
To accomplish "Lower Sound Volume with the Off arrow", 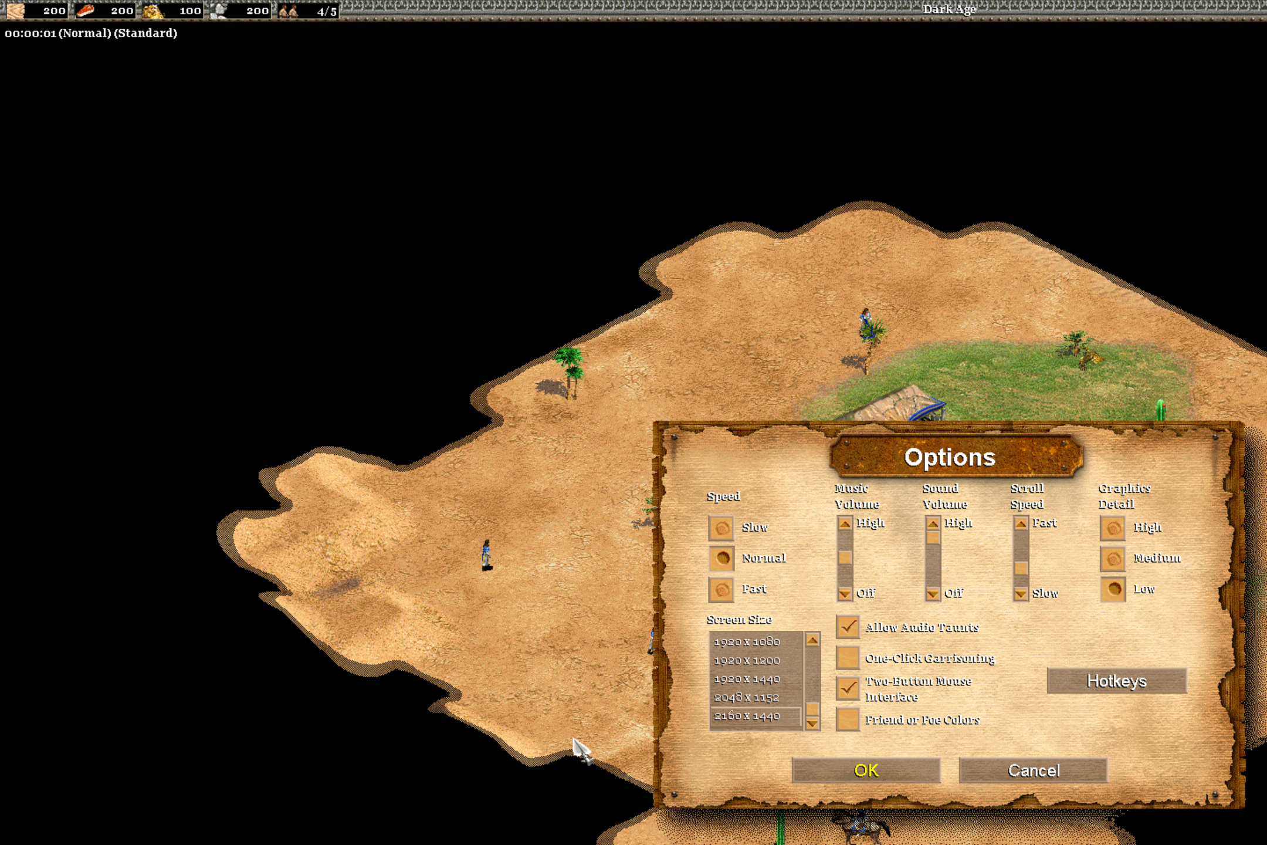I will click(x=932, y=593).
